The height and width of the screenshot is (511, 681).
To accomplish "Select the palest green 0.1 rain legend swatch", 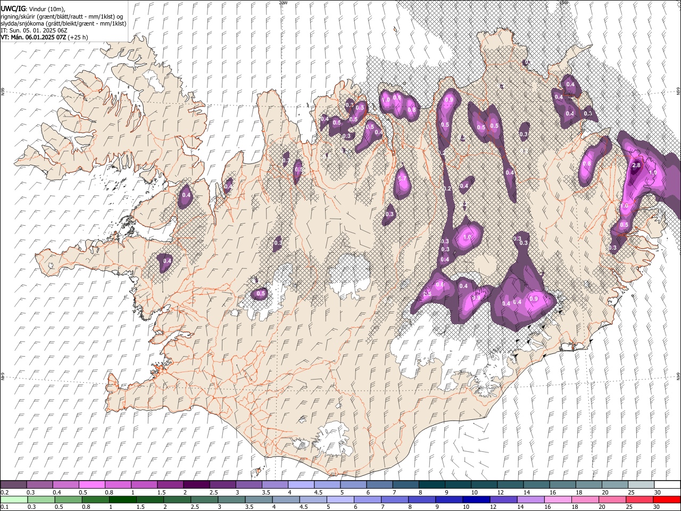I will tap(13, 500).
